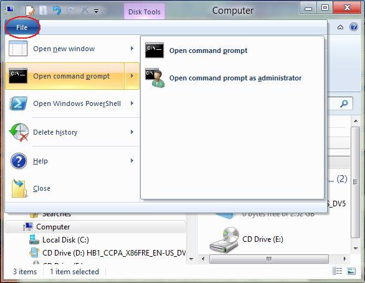365x283 pixels.
Task: Open CD Drive (E:) in content pane
Action: coord(263,239)
